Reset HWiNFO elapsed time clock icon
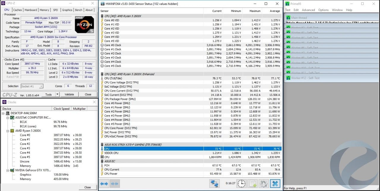This screenshot has width=380, height=191. click(x=242, y=184)
